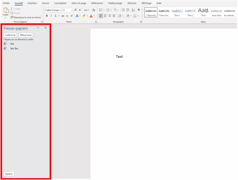Toggle align right
This screenshot has width=238, height=180.
[109, 16]
